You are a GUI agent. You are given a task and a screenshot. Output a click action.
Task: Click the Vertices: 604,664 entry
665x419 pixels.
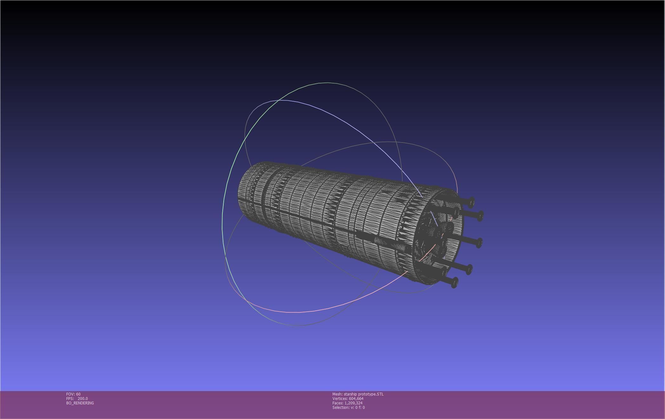[348, 399]
